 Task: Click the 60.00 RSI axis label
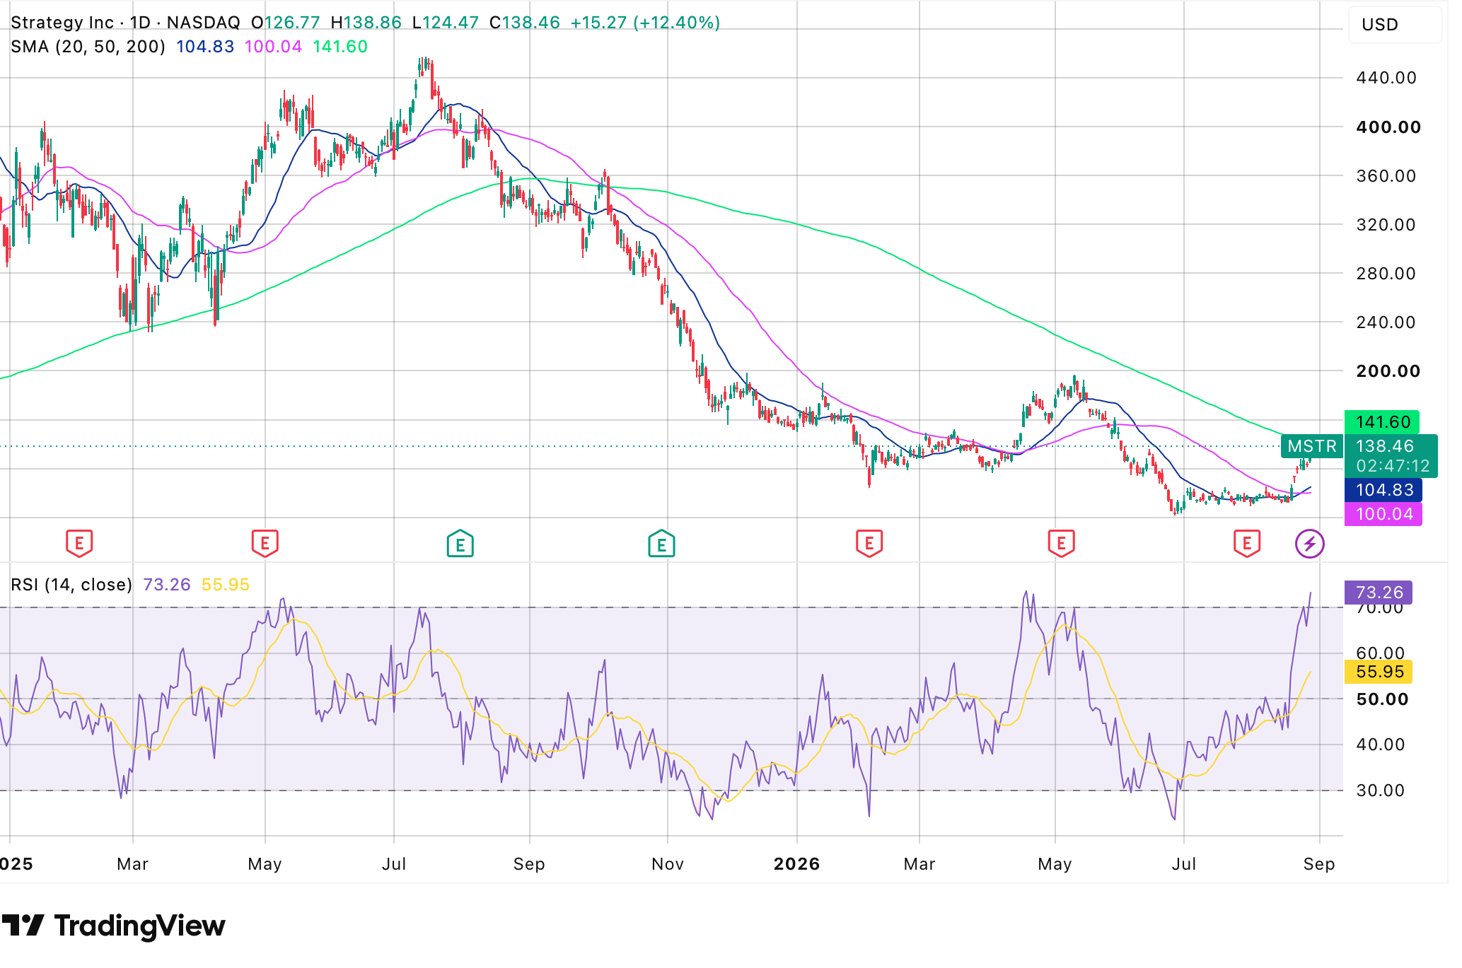[1381, 653]
